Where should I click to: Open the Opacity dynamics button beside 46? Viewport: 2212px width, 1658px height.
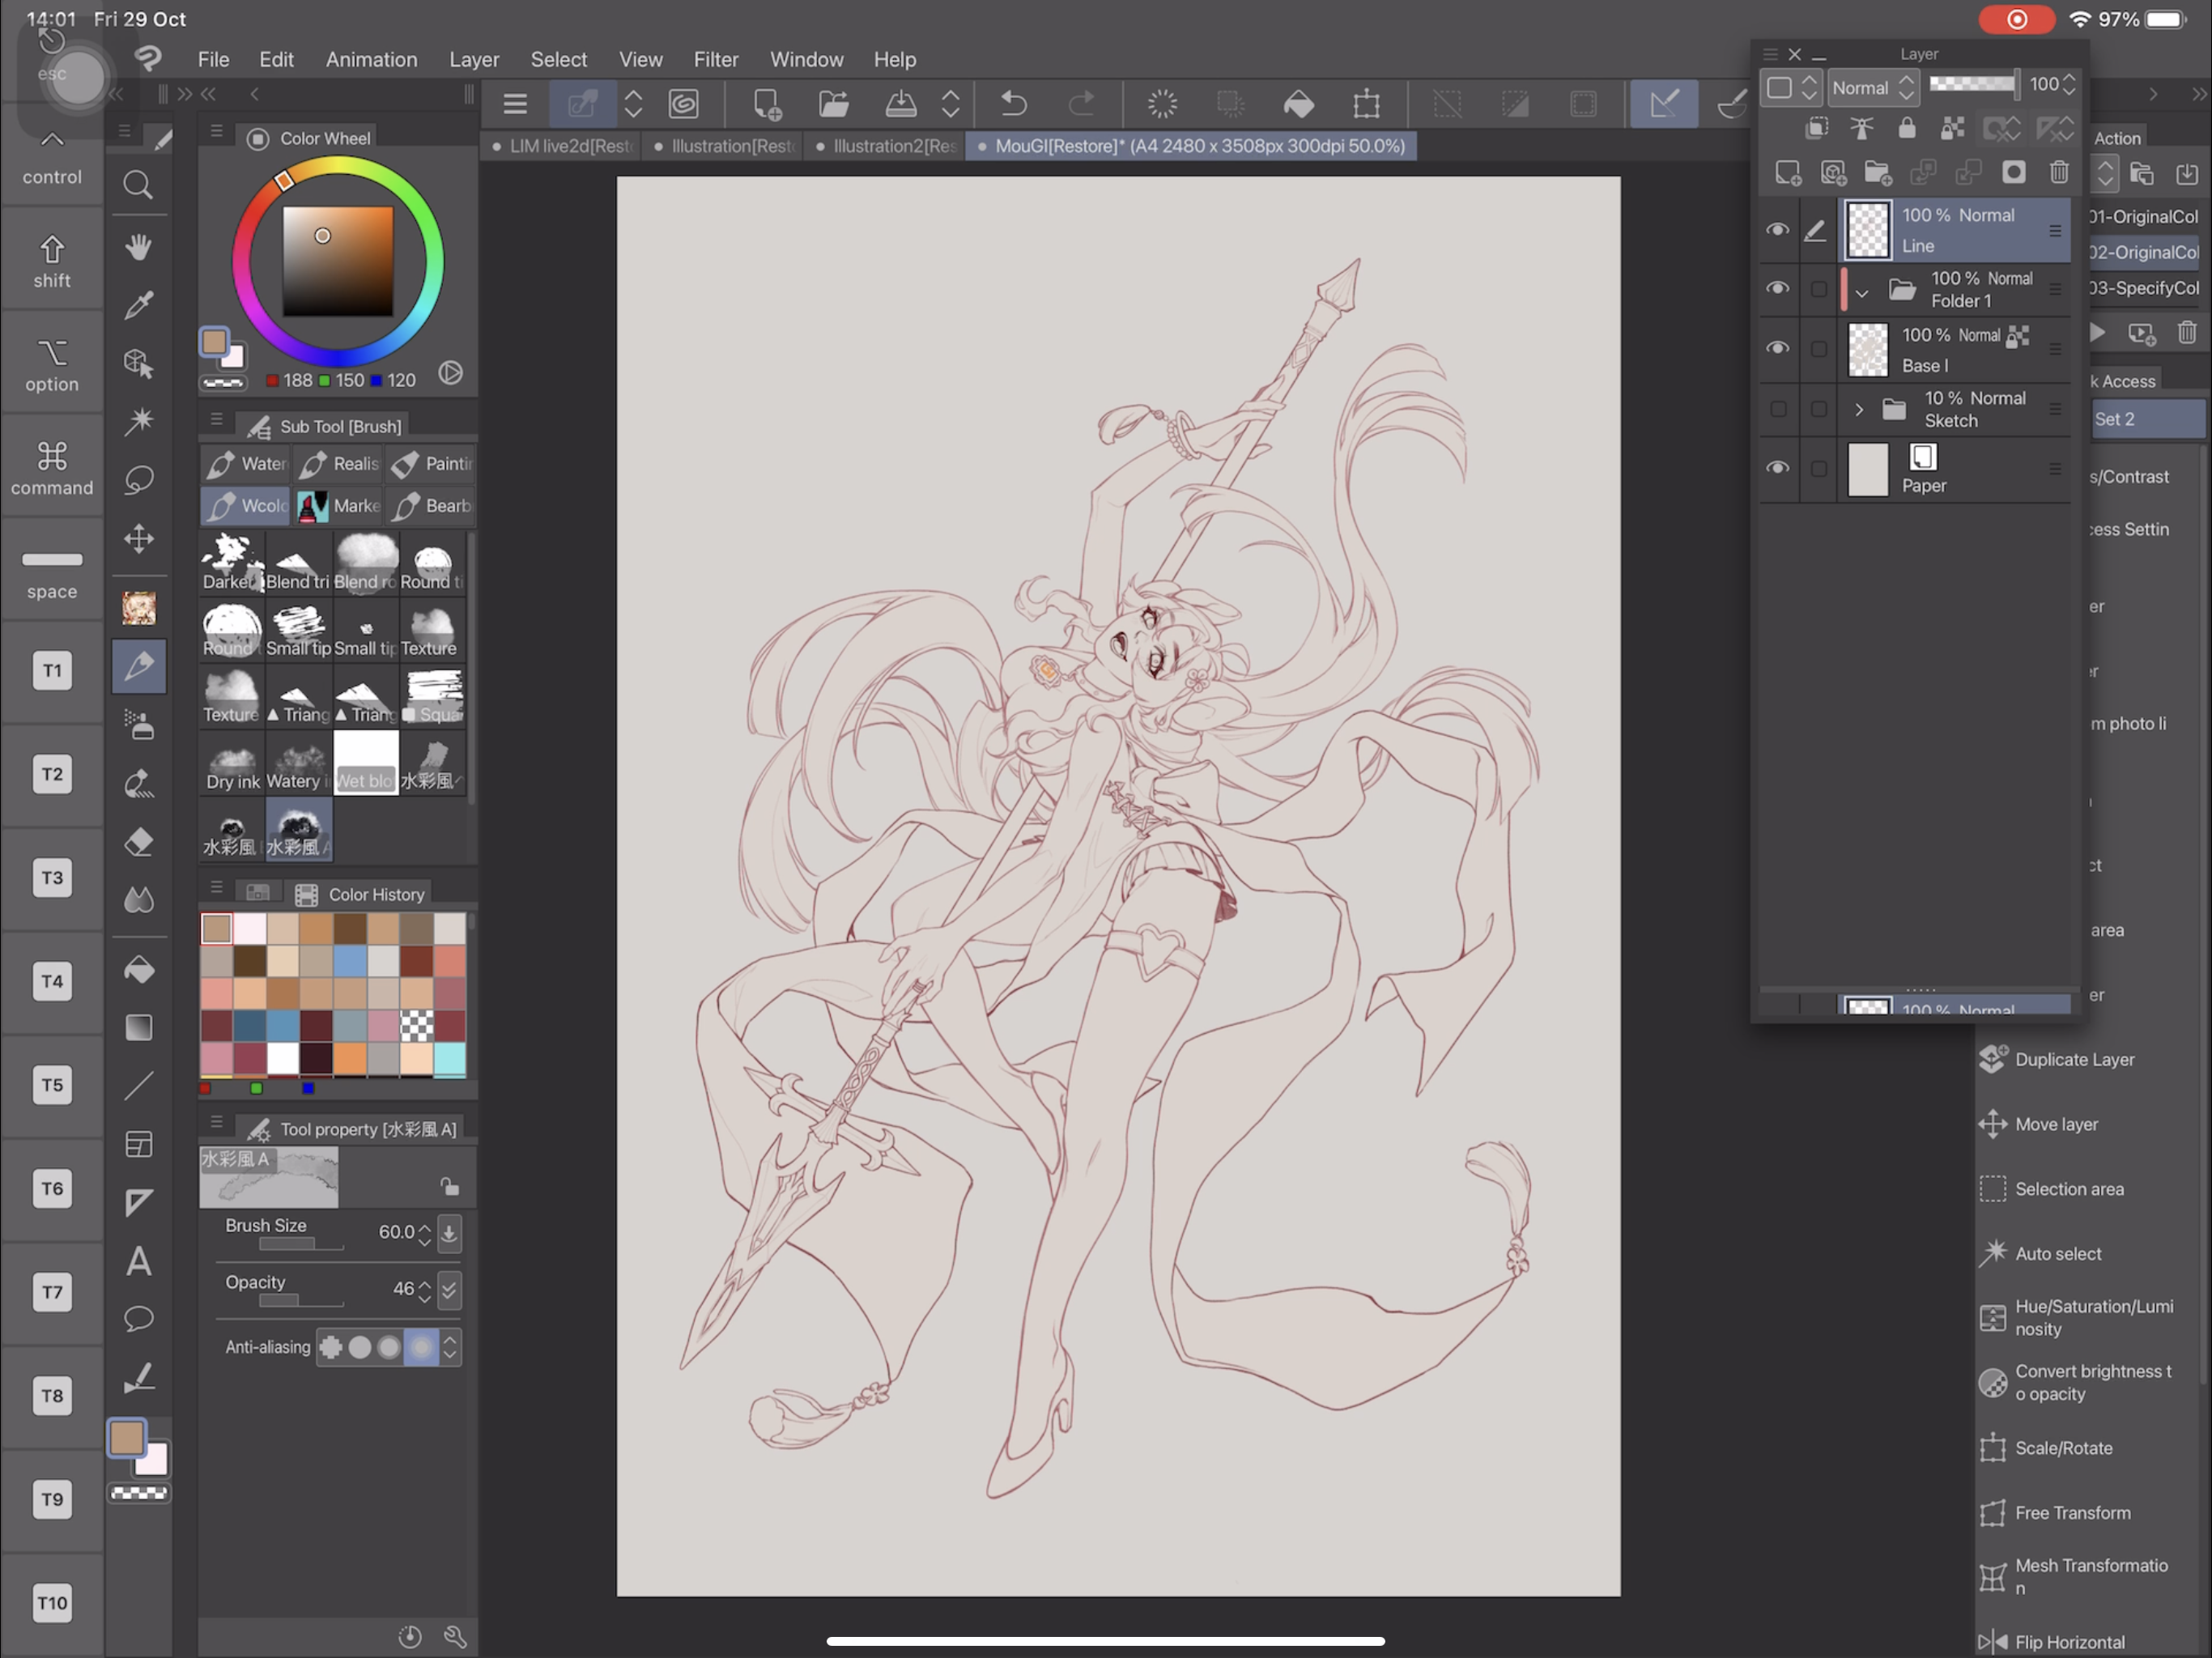pos(449,1290)
